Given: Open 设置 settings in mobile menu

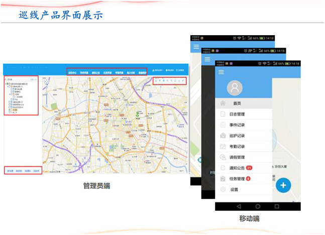Looking at the screenshot, I should click(234, 189).
